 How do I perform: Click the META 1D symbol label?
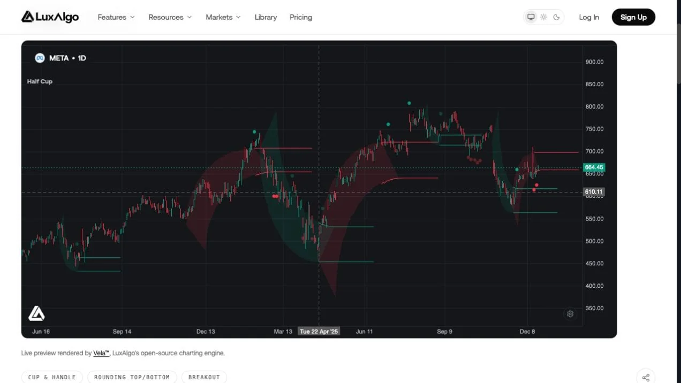(x=67, y=58)
